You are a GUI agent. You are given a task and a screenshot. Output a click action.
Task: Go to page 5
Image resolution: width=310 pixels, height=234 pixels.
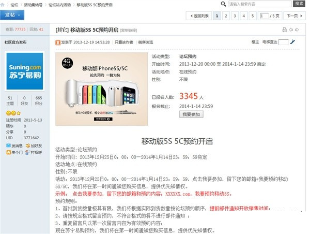click(253, 16)
